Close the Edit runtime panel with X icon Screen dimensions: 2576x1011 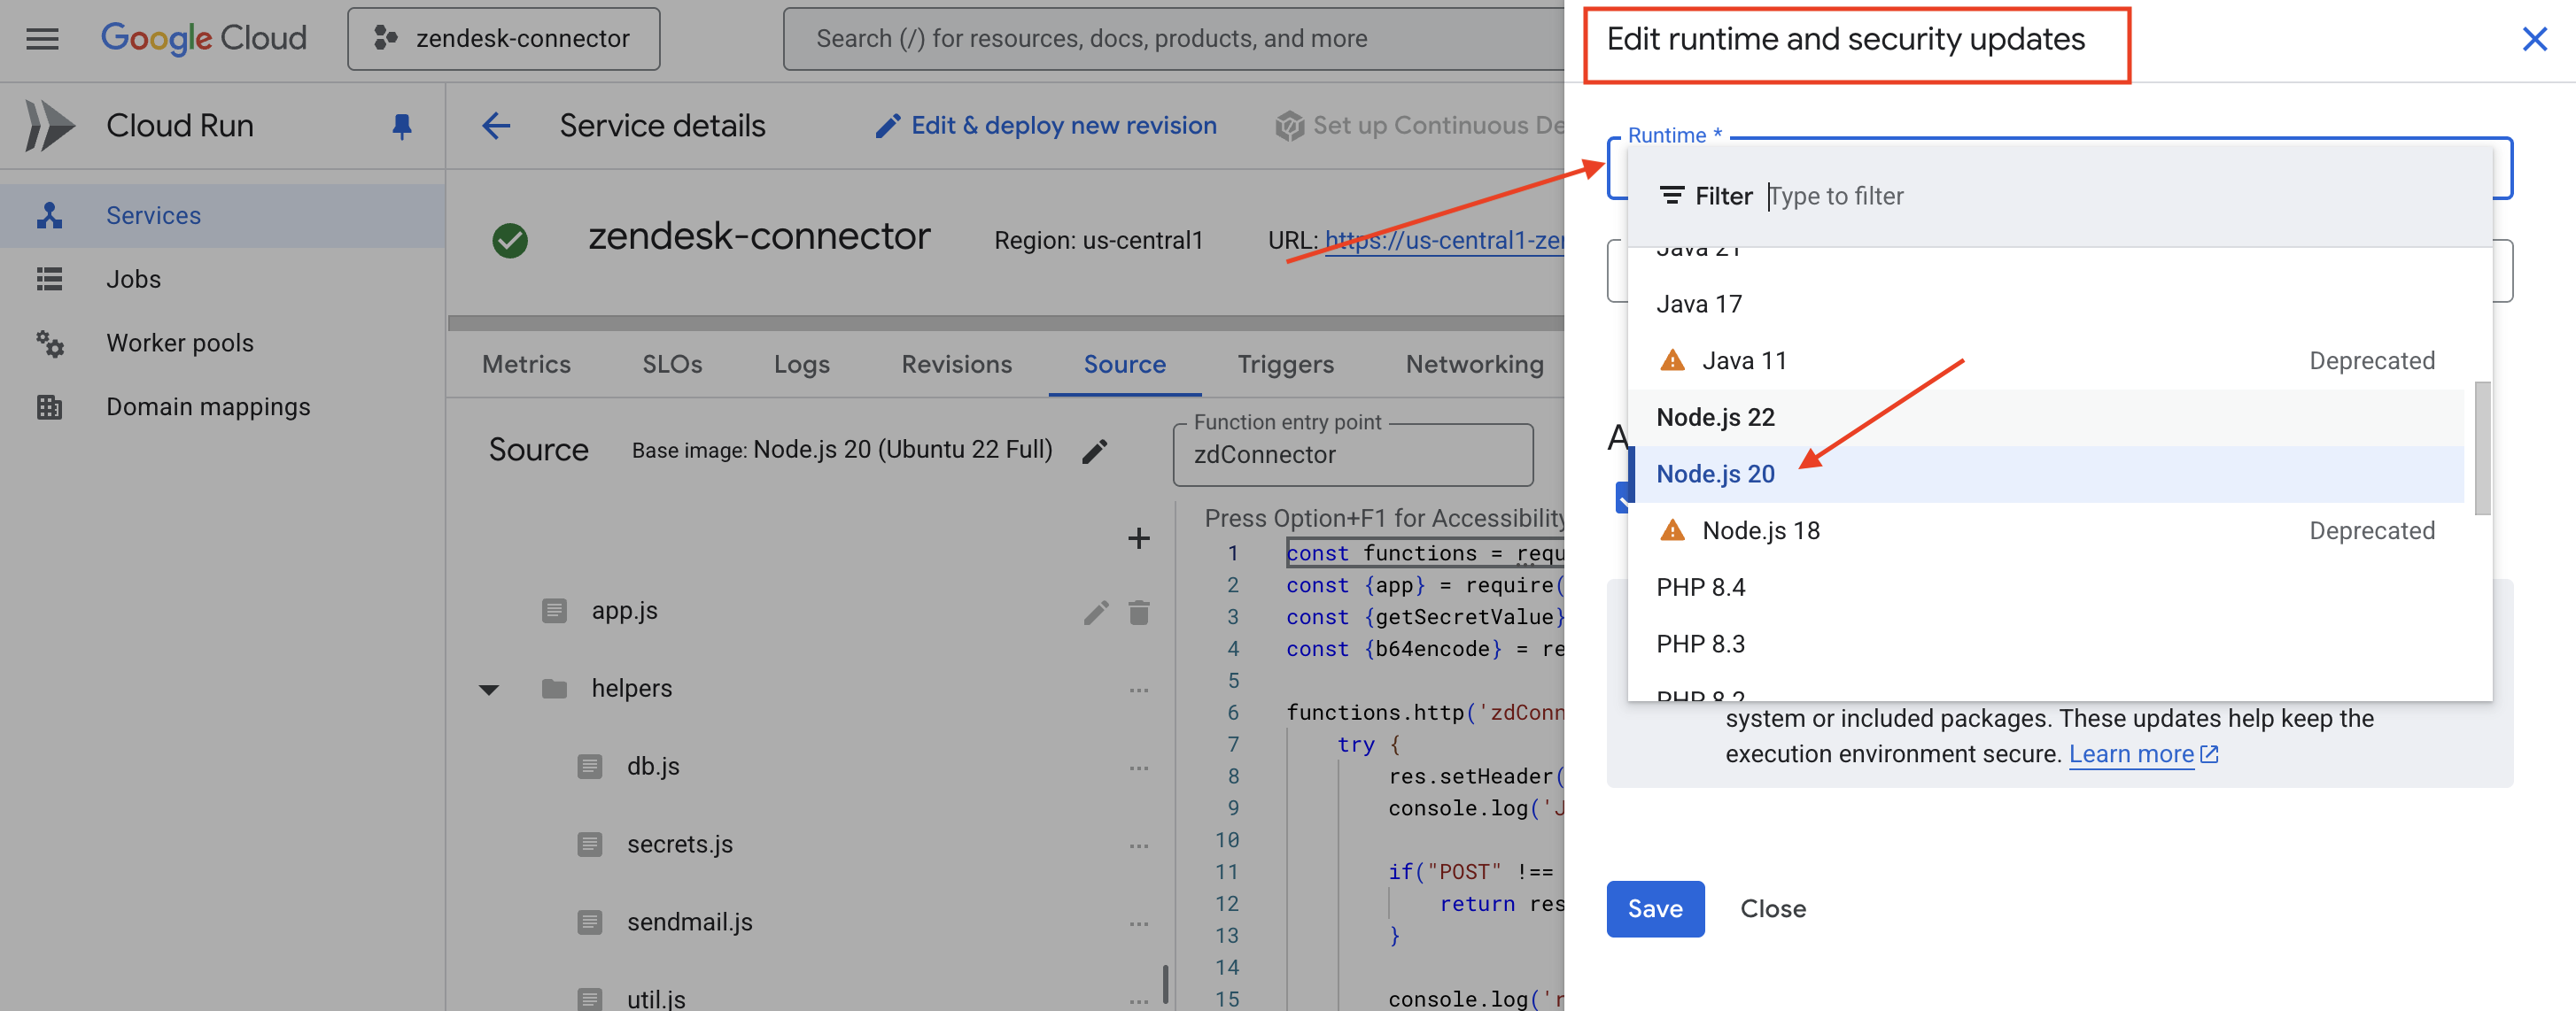pos(2533,40)
